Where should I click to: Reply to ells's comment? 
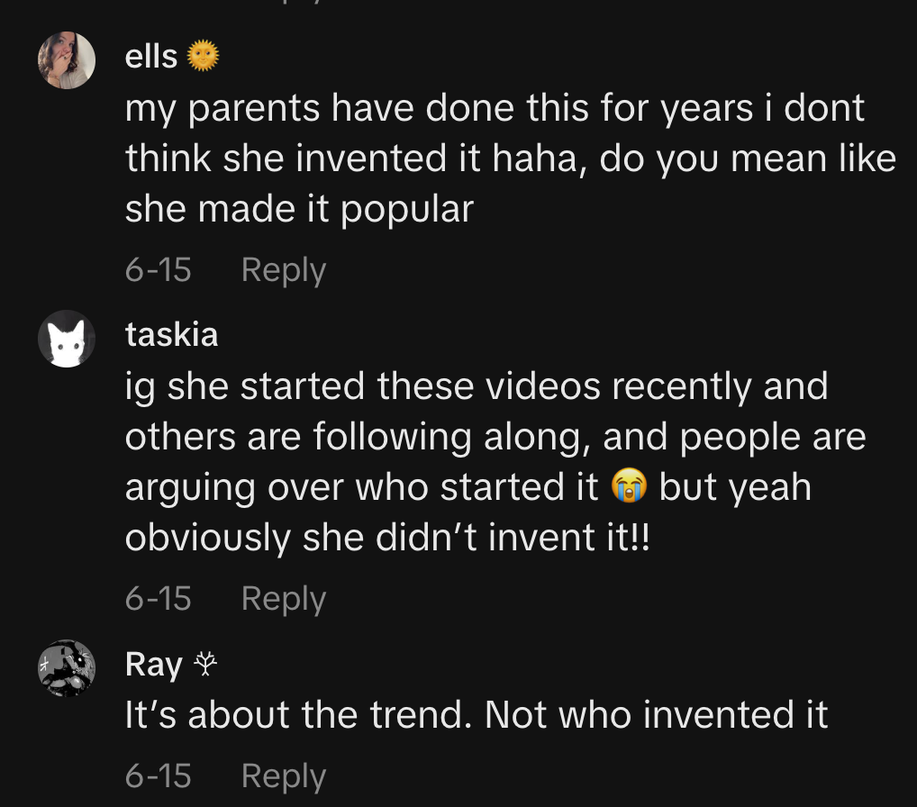(284, 270)
